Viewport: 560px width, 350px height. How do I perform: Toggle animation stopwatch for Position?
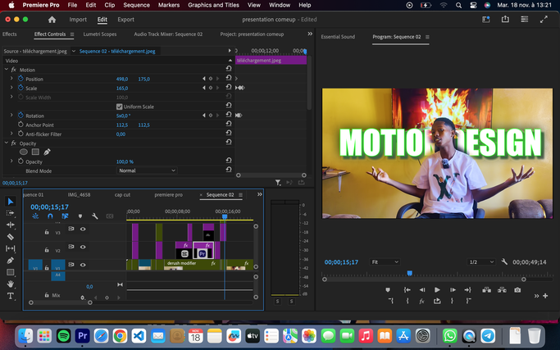[x=21, y=79]
